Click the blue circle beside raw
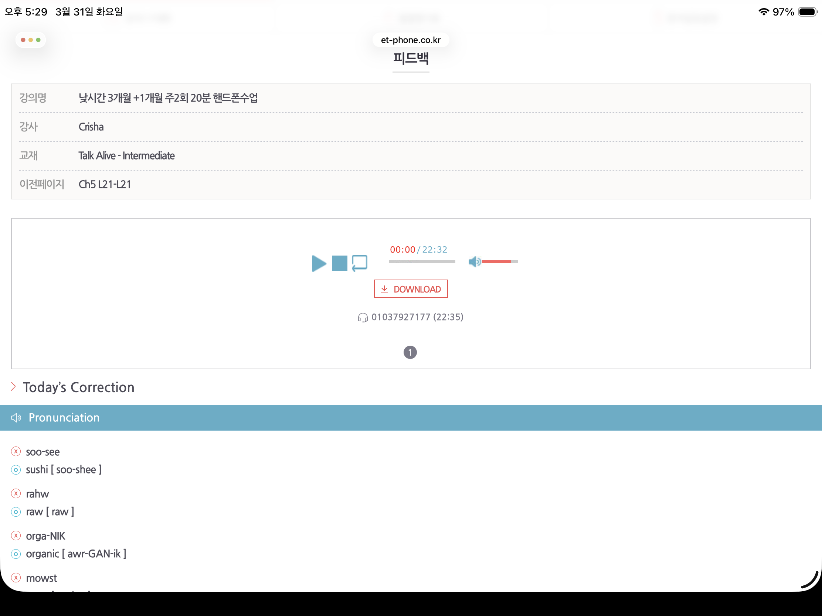The height and width of the screenshot is (616, 822). [16, 511]
